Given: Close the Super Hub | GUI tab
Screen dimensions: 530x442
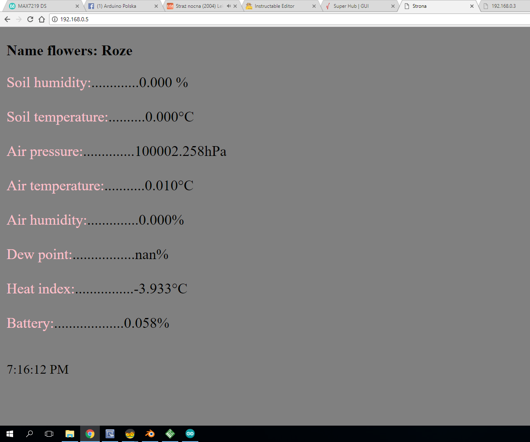Looking at the screenshot, I should [x=393, y=6].
